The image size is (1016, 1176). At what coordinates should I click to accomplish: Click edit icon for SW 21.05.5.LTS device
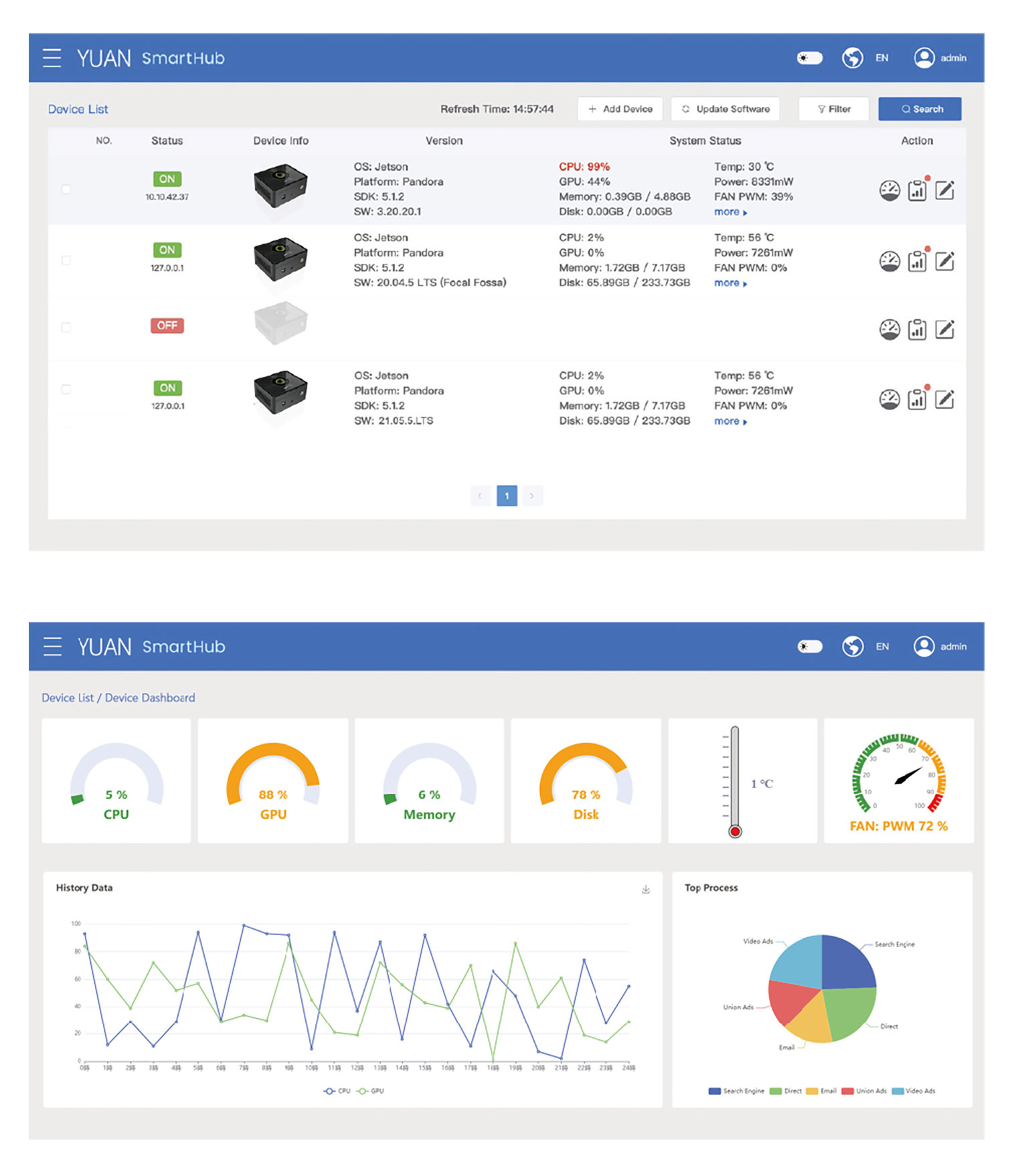(944, 400)
